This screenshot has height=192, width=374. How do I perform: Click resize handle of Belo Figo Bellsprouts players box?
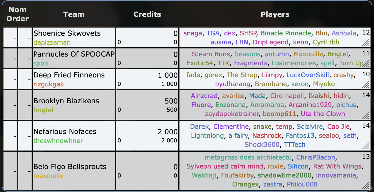point(367,185)
